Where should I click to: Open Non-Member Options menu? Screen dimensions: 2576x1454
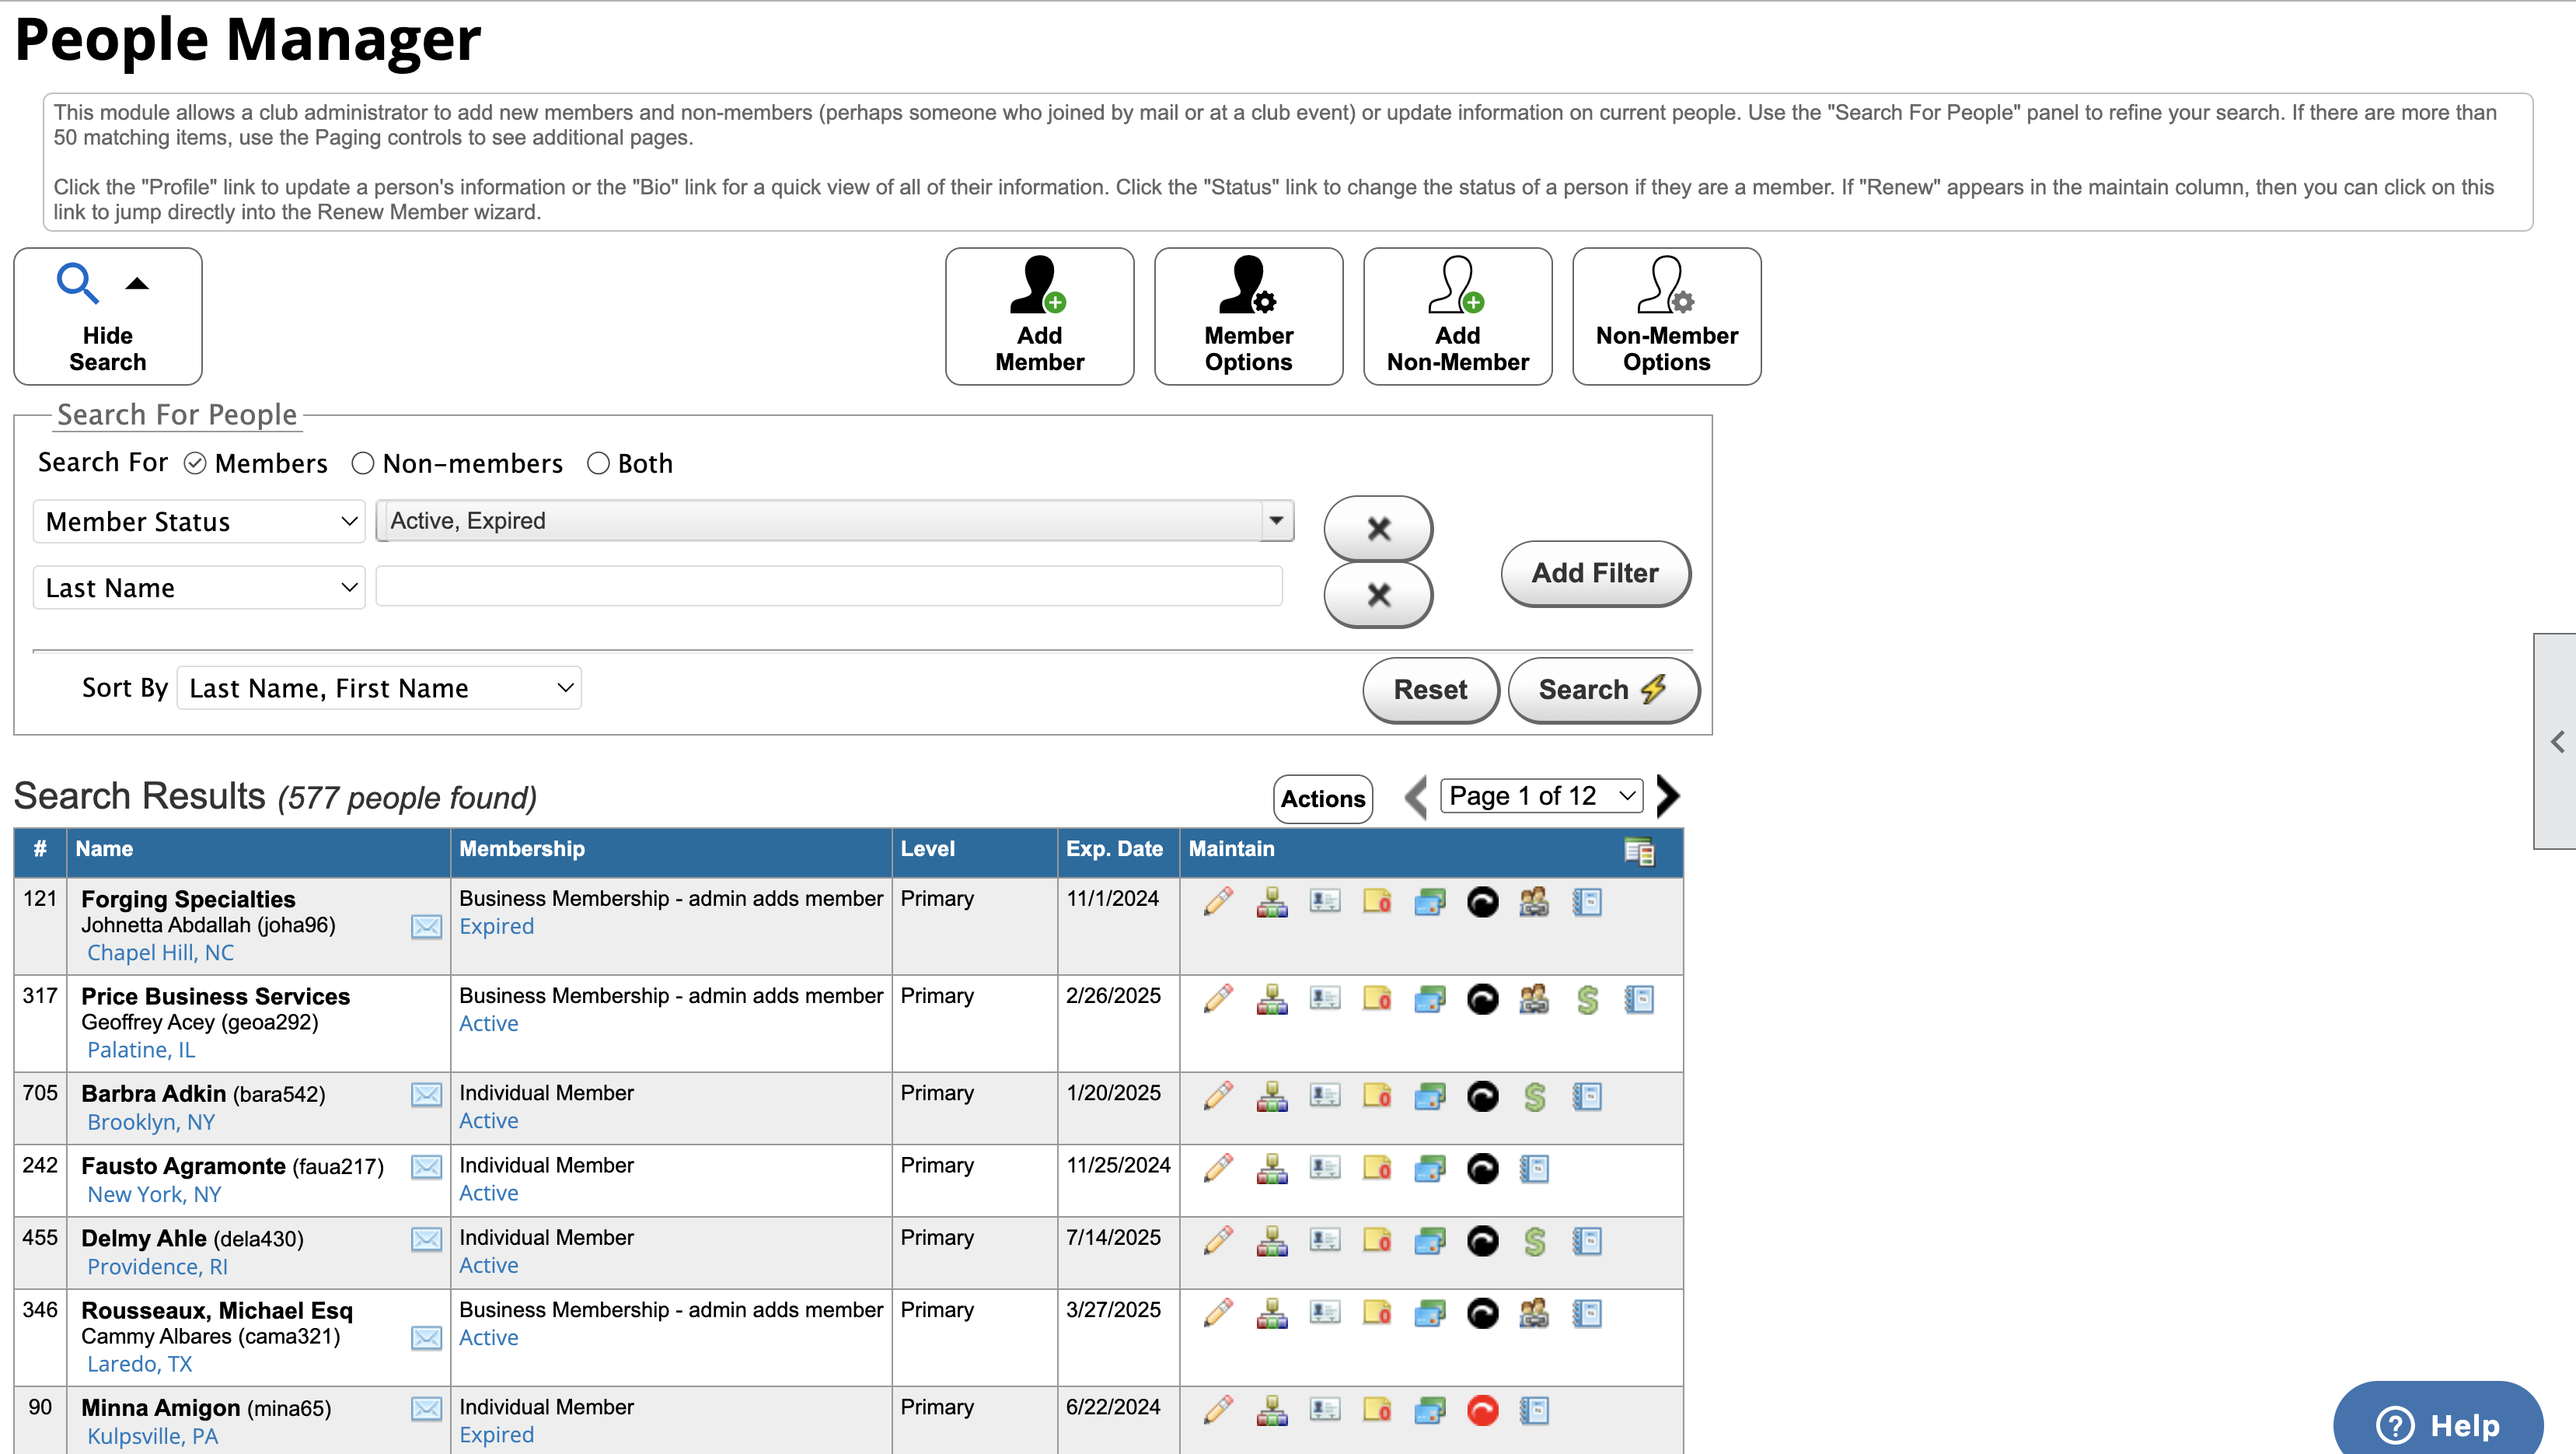[x=1665, y=316]
